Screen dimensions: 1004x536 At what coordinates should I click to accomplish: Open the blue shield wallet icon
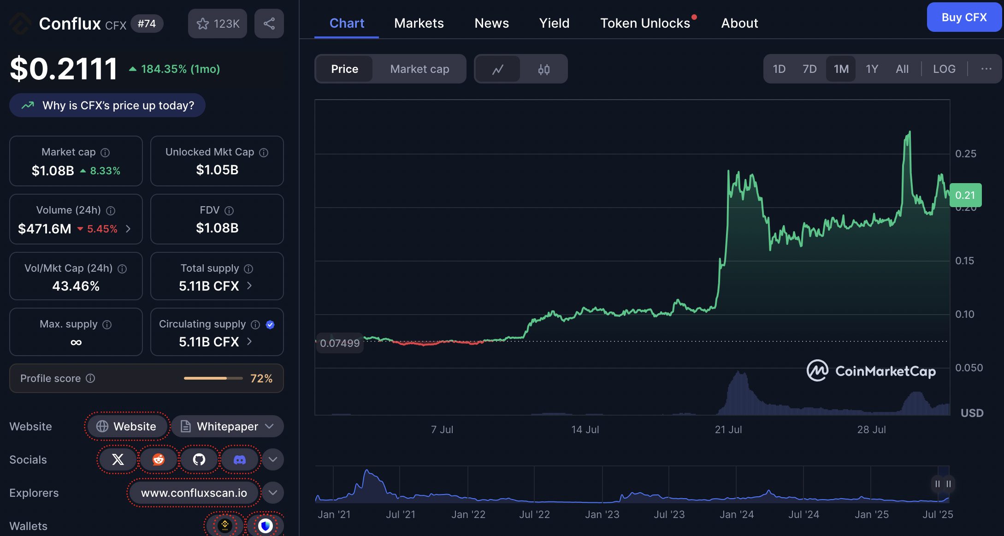click(x=266, y=525)
